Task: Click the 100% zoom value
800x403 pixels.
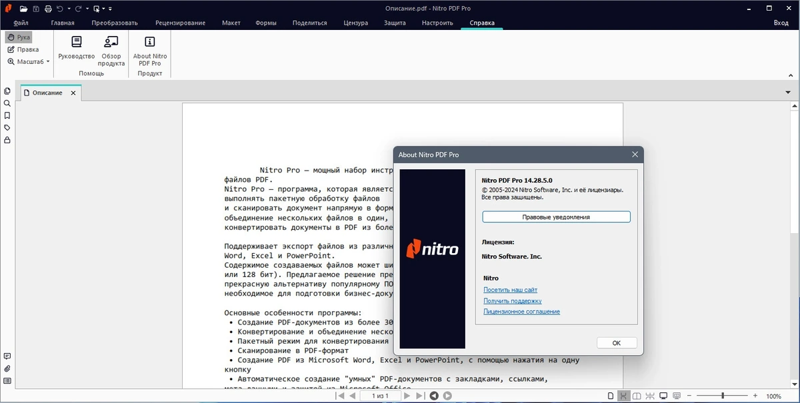Action: 773,396
